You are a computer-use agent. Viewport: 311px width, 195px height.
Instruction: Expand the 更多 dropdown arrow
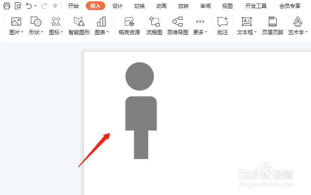coord(206,32)
